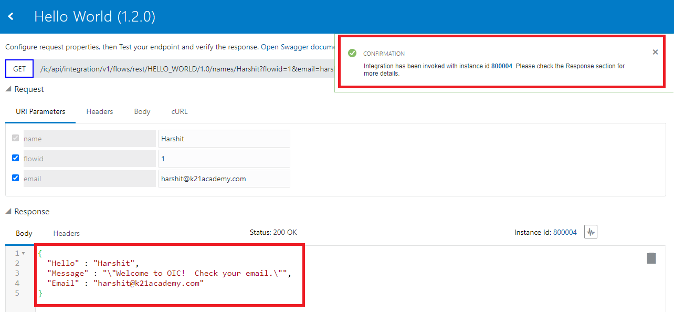Collapse the Response section
Image resolution: width=674 pixels, height=312 pixels.
[x=8, y=212]
